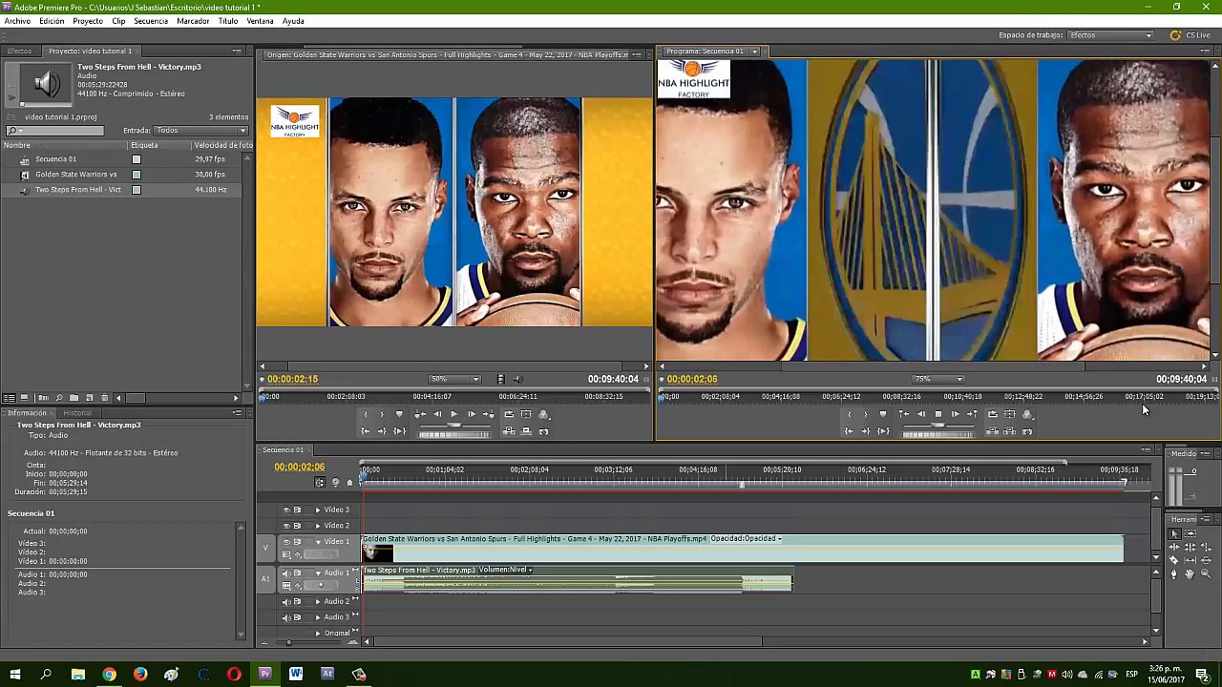
Task: Select the Zoom tool in tools panel
Action: click(x=1206, y=573)
